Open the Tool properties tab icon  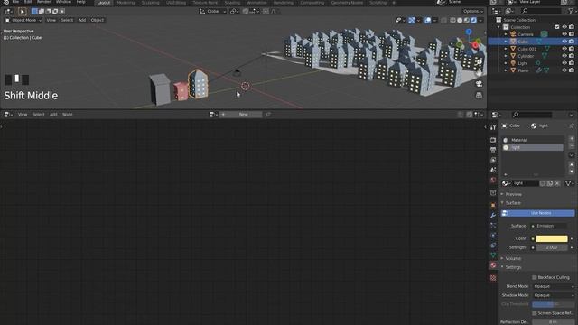click(493, 127)
